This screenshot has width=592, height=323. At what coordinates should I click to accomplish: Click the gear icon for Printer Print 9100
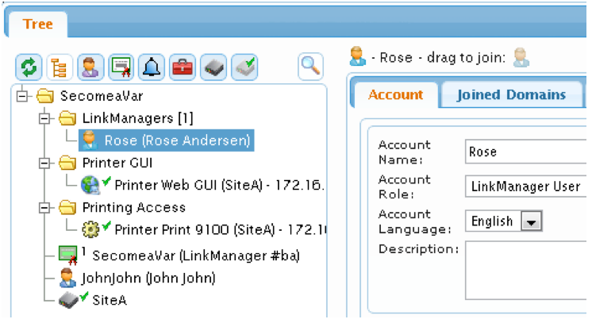pyautogui.click(x=90, y=229)
